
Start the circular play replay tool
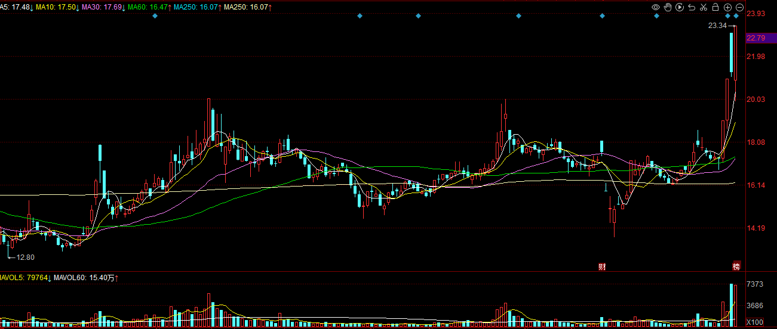pos(680,7)
